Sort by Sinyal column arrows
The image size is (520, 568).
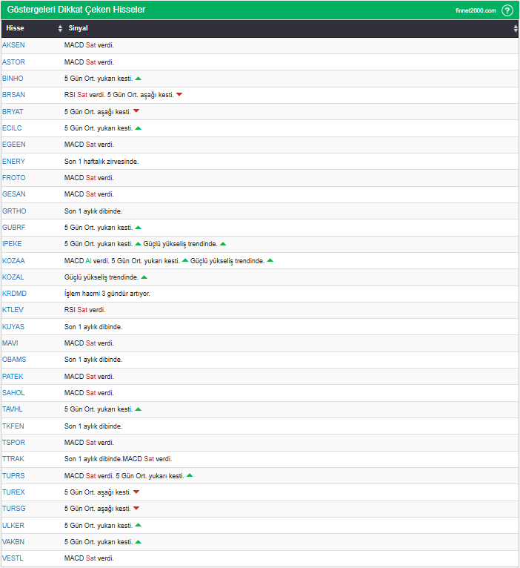click(x=516, y=29)
